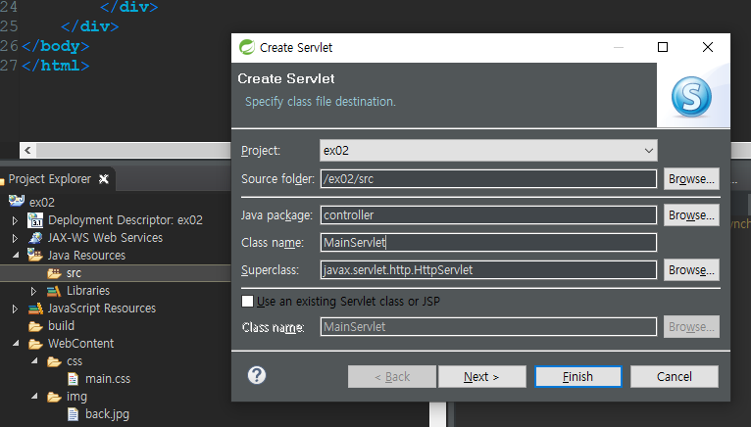Close the Create Servlet dialog
The image size is (751, 427).
click(708, 47)
